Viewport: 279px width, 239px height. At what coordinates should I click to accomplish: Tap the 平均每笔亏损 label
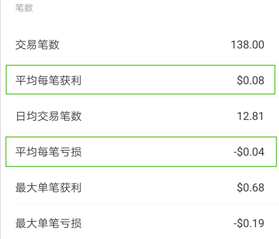pyautogui.click(x=48, y=152)
